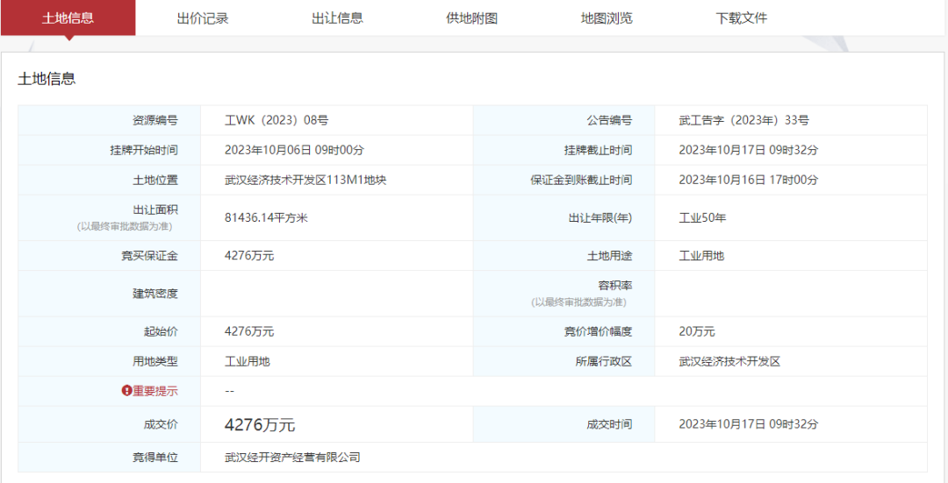The image size is (948, 483).
Task: Select listing start time 2023年10月06日 09时00分
Action: [x=294, y=150]
